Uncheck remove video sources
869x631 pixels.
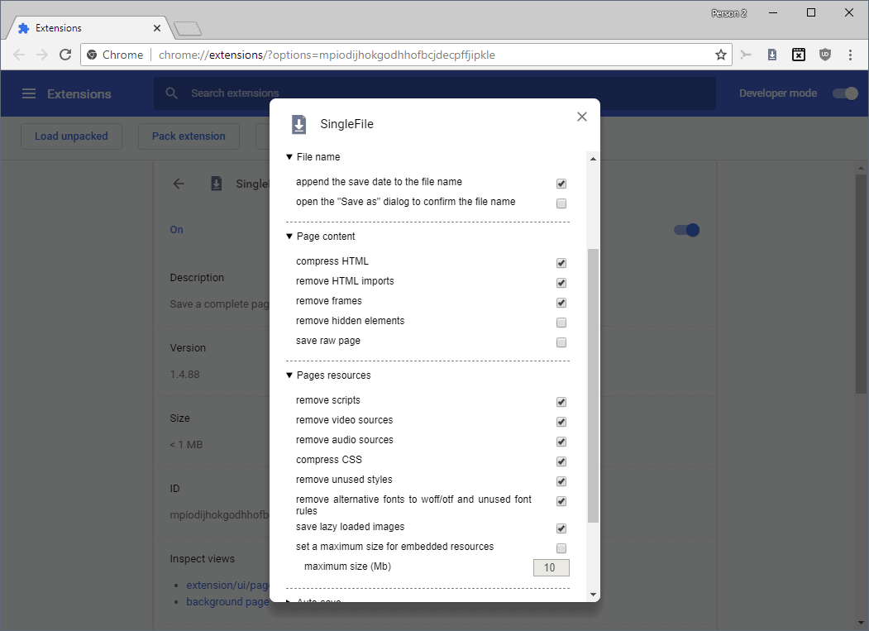coord(561,422)
